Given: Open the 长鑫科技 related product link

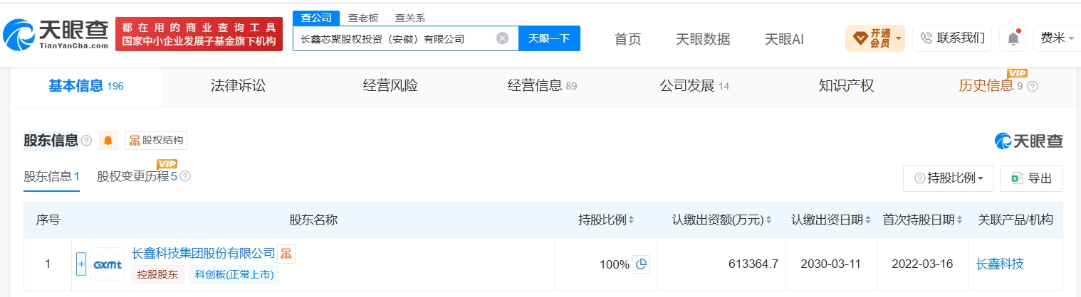Looking at the screenshot, I should (x=1000, y=264).
